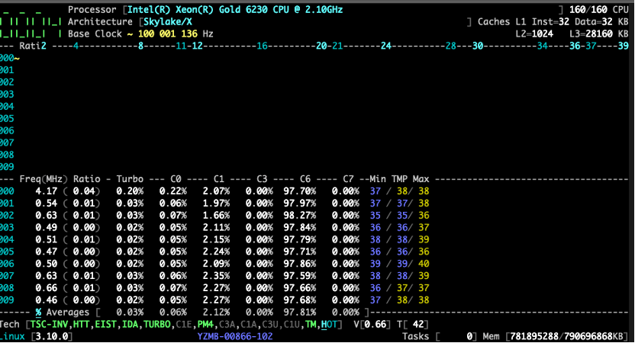Click the HTT tech flag
Image resolution: width=635 pixels, height=343 pixels.
81,325
